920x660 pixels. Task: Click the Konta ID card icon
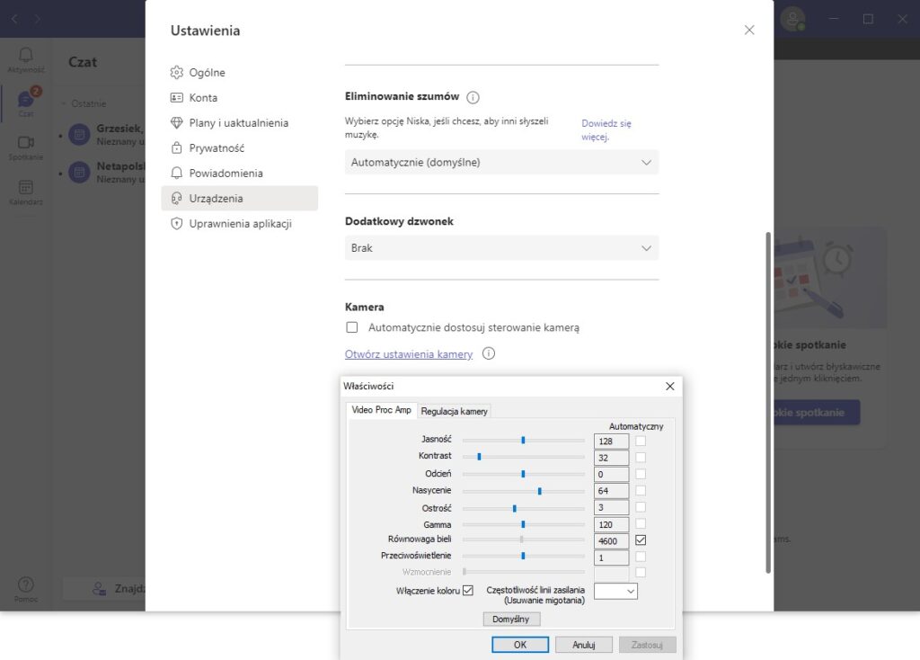[177, 97]
